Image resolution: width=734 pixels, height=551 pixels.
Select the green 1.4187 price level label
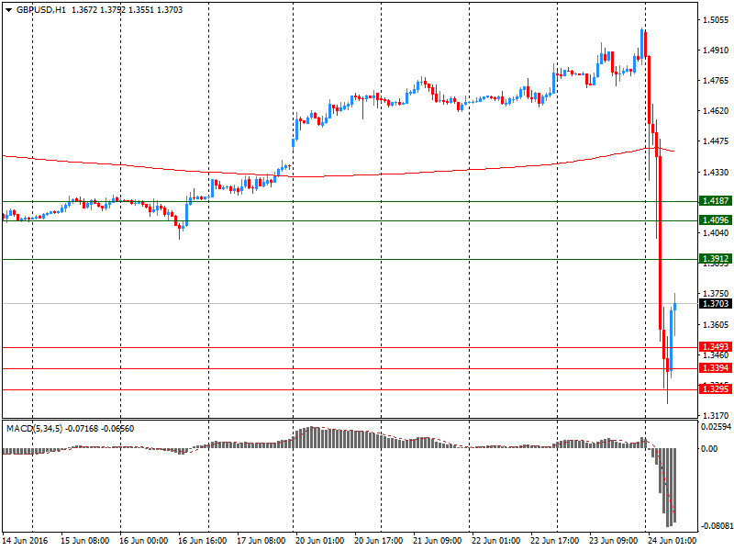(716, 201)
